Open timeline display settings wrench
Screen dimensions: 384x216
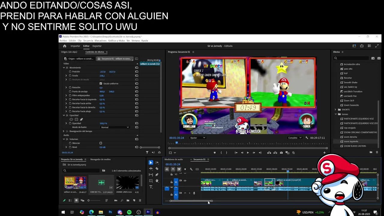[x=191, y=169]
